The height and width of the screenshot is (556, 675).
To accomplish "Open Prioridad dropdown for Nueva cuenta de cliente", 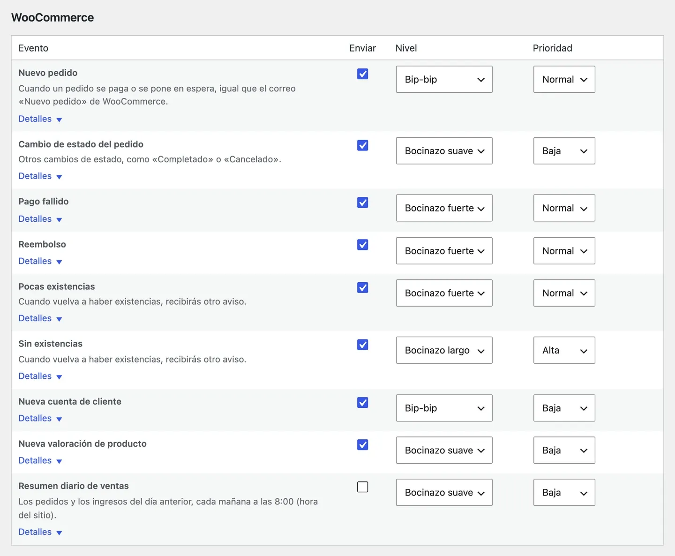I will (564, 408).
